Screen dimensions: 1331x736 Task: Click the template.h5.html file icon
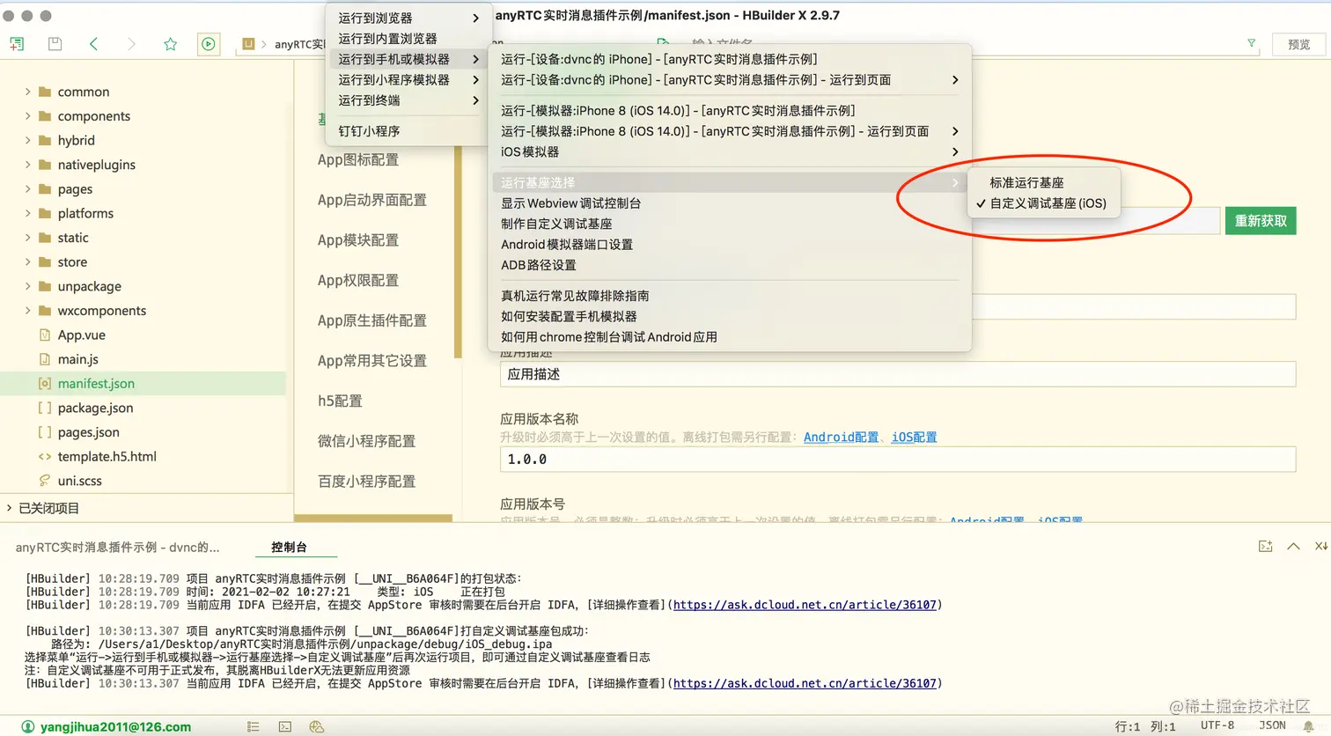point(44,456)
